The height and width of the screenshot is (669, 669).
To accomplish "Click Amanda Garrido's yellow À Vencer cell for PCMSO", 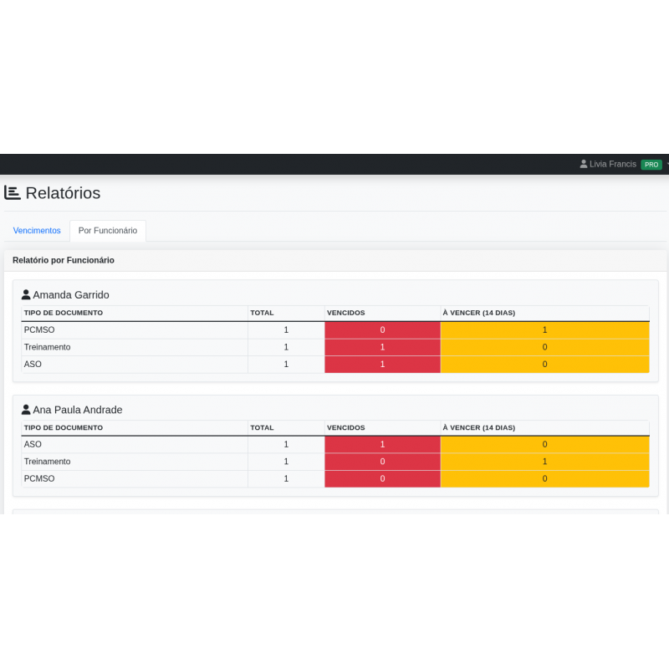I will pyautogui.click(x=544, y=330).
